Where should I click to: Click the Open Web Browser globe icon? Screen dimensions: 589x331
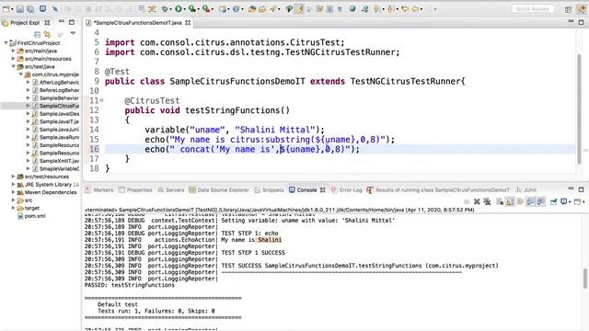352,8
